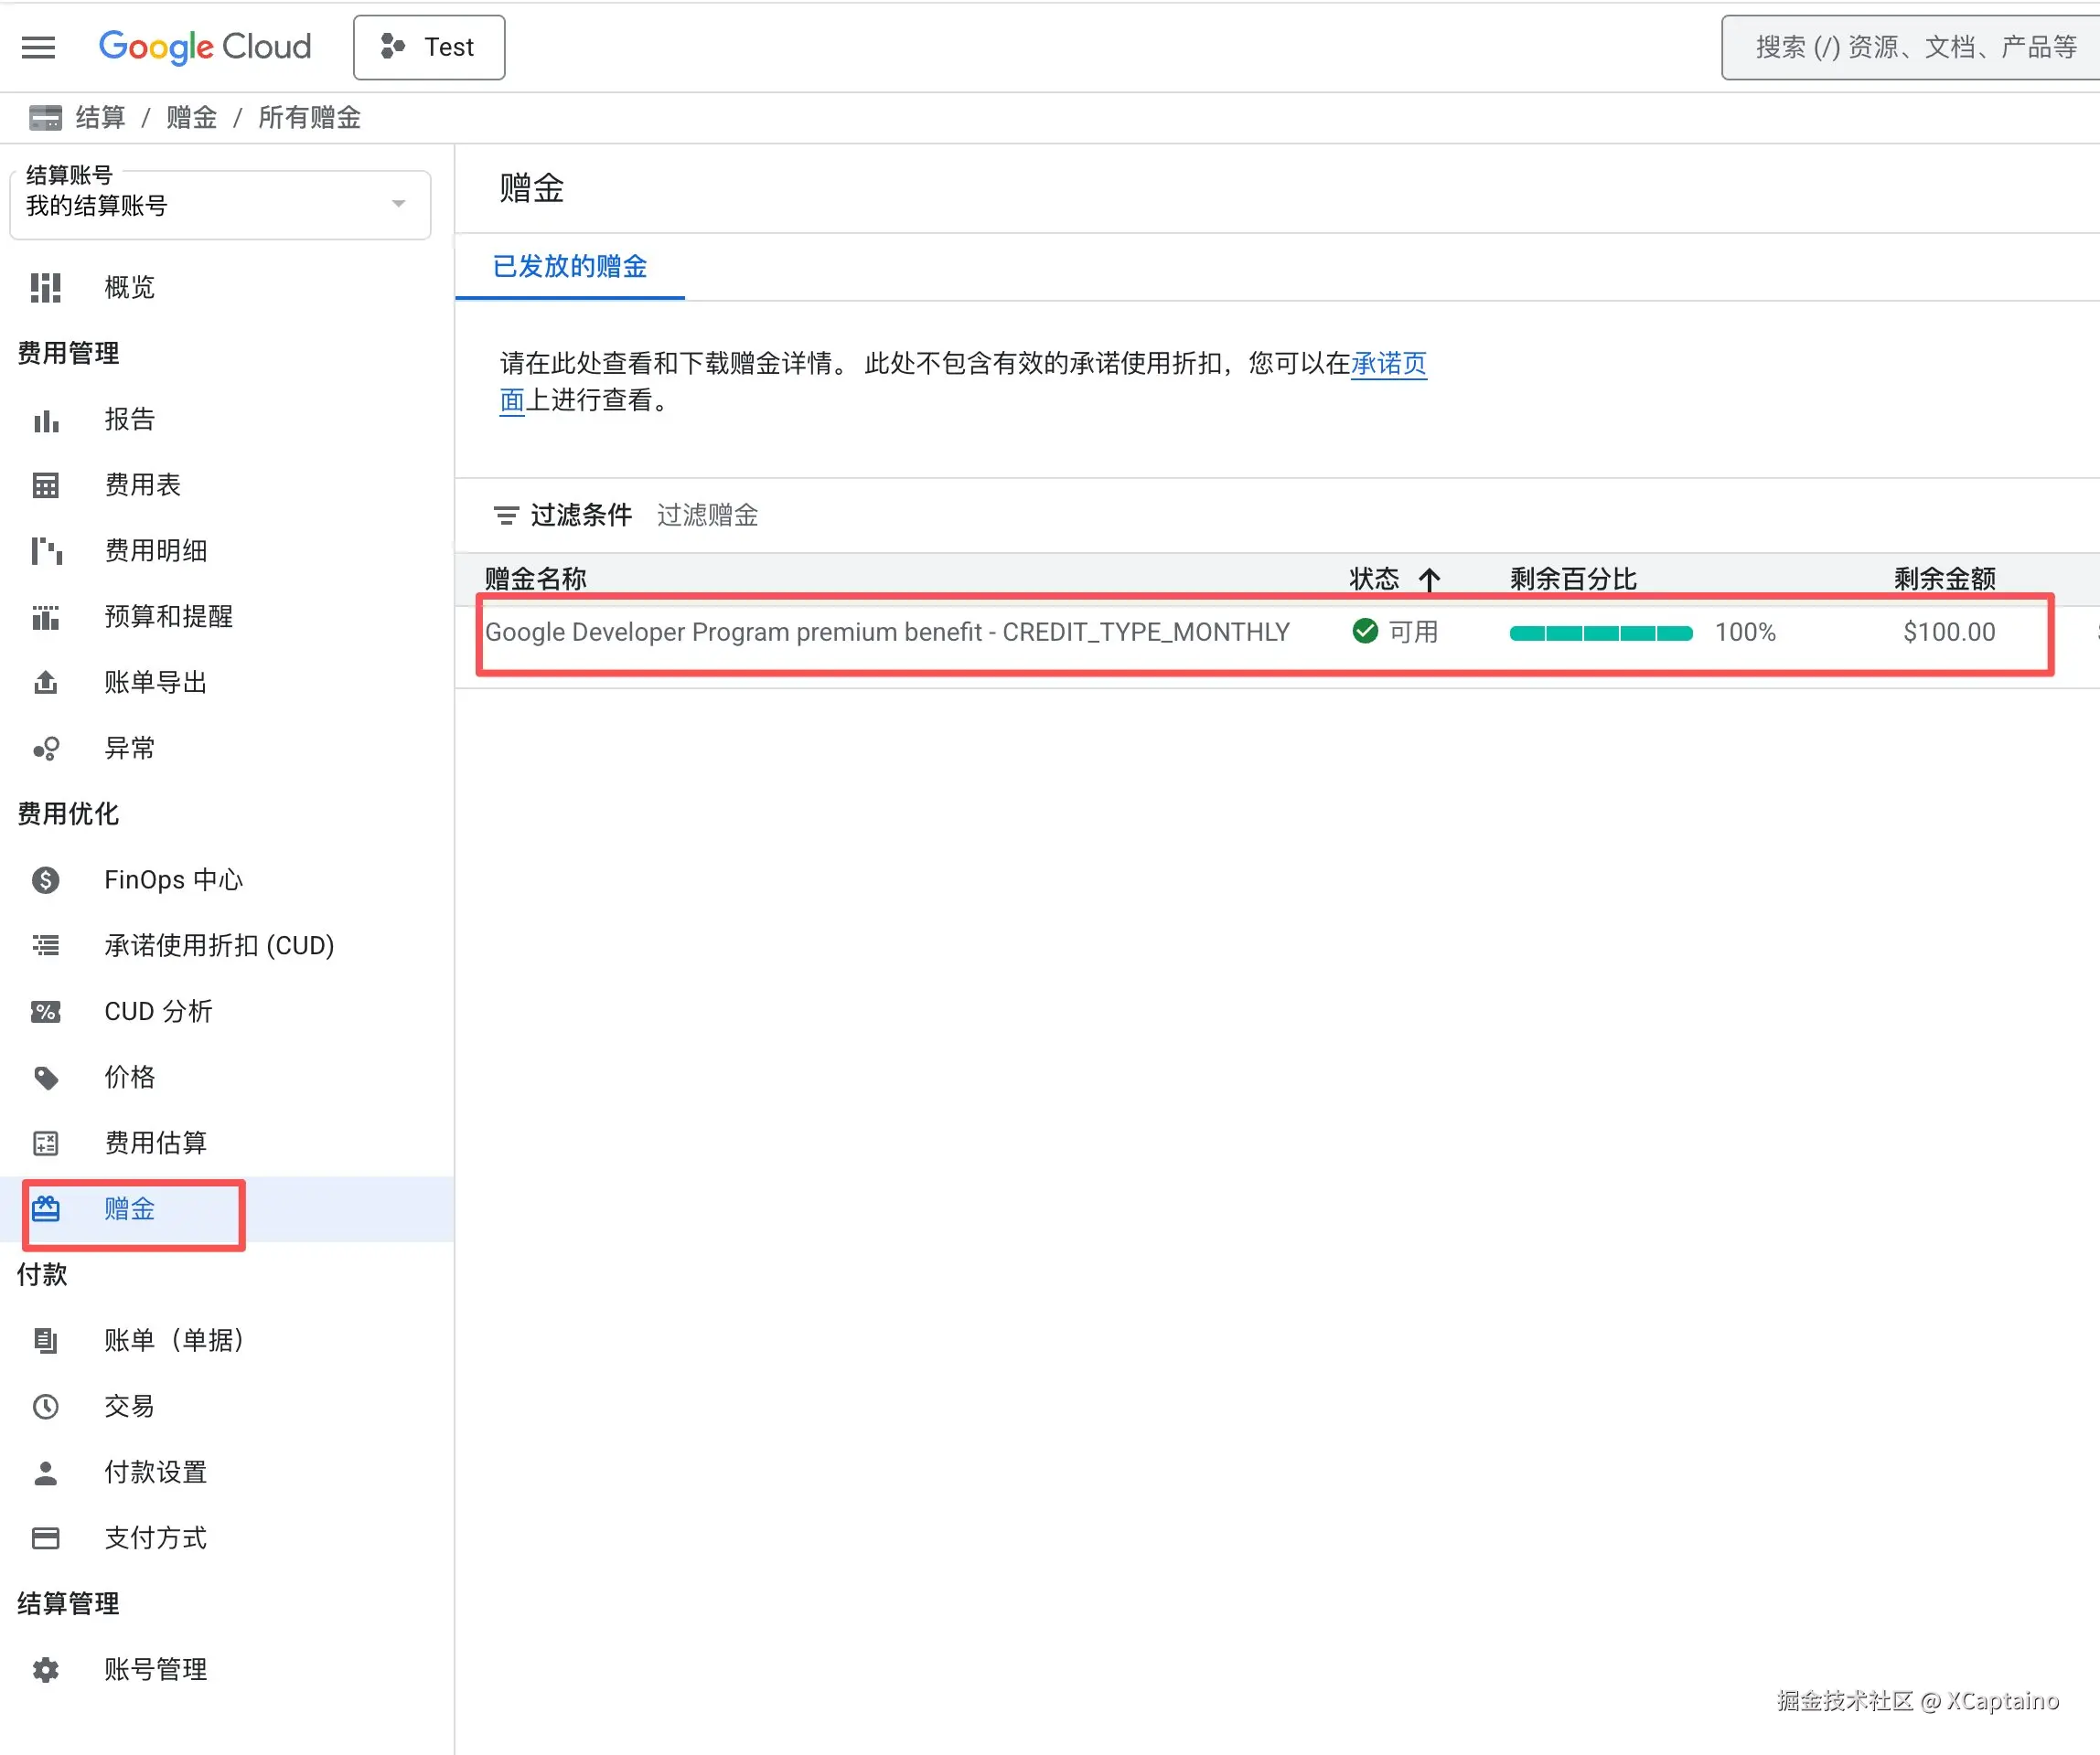Viewport: 2100px width, 1755px height.
Task: Open the CUD 分析 analysis page
Action: [x=158, y=1012]
